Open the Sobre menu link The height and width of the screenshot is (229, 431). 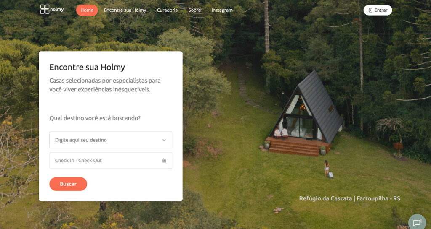click(x=194, y=10)
